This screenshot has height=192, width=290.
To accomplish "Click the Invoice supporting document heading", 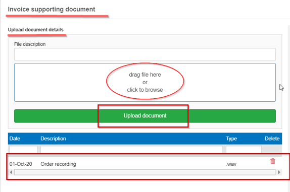I will (x=52, y=9).
